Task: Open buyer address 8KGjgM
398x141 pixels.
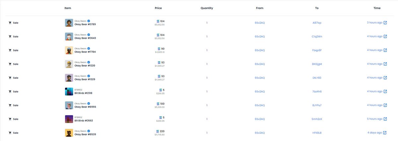Action: click(317, 64)
